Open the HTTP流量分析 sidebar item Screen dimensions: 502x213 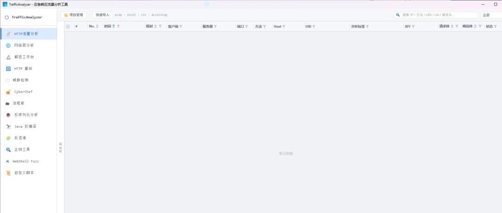coord(29,33)
